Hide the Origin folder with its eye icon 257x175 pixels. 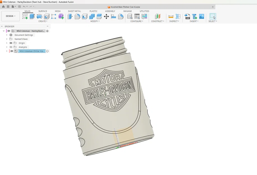point(11,43)
